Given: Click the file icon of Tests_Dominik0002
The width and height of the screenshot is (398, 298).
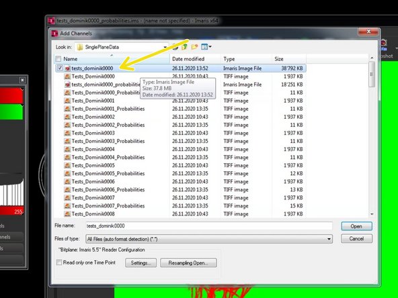Looking at the screenshot, I should 67,117.
